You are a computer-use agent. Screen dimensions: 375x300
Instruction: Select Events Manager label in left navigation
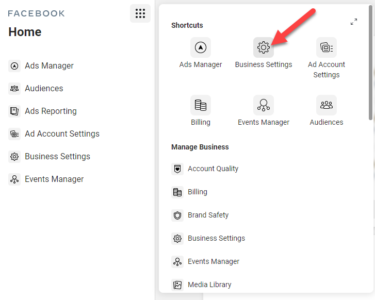[54, 179]
